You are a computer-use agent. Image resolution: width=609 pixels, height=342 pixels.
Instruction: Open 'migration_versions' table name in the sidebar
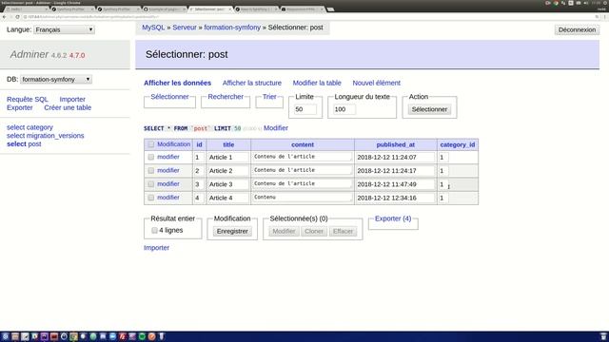click(55, 136)
